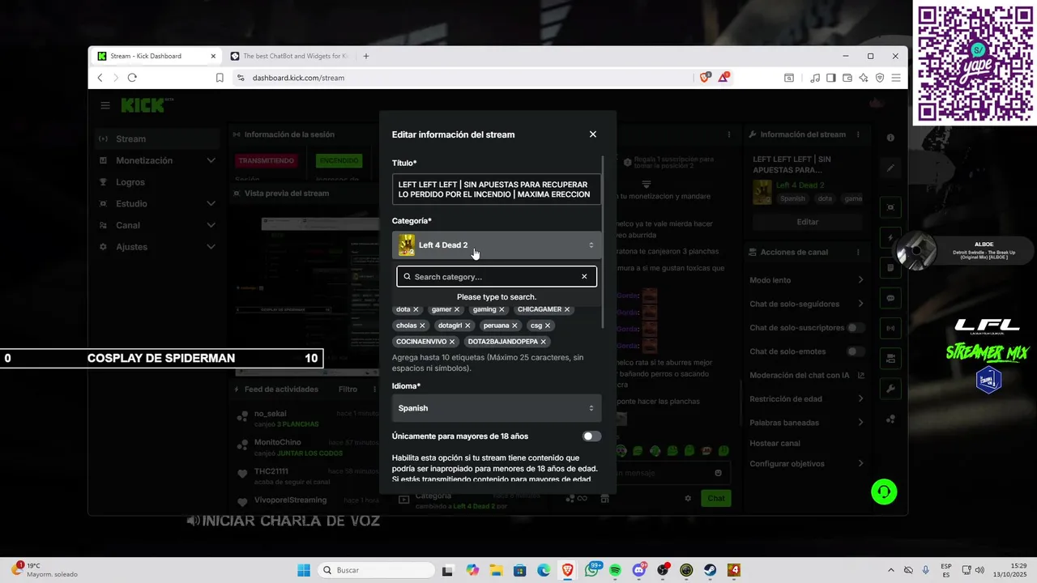Screen dimensions: 1037x583
Task: Click the Filtro button in activity feed
Action: [348, 389]
